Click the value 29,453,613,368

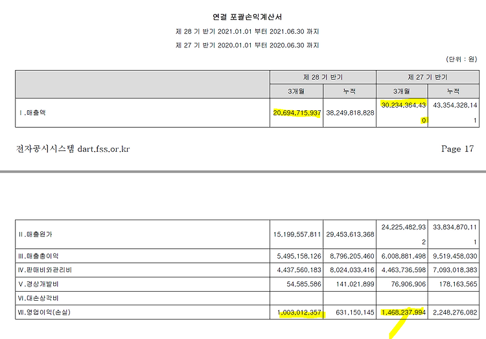tap(350, 235)
